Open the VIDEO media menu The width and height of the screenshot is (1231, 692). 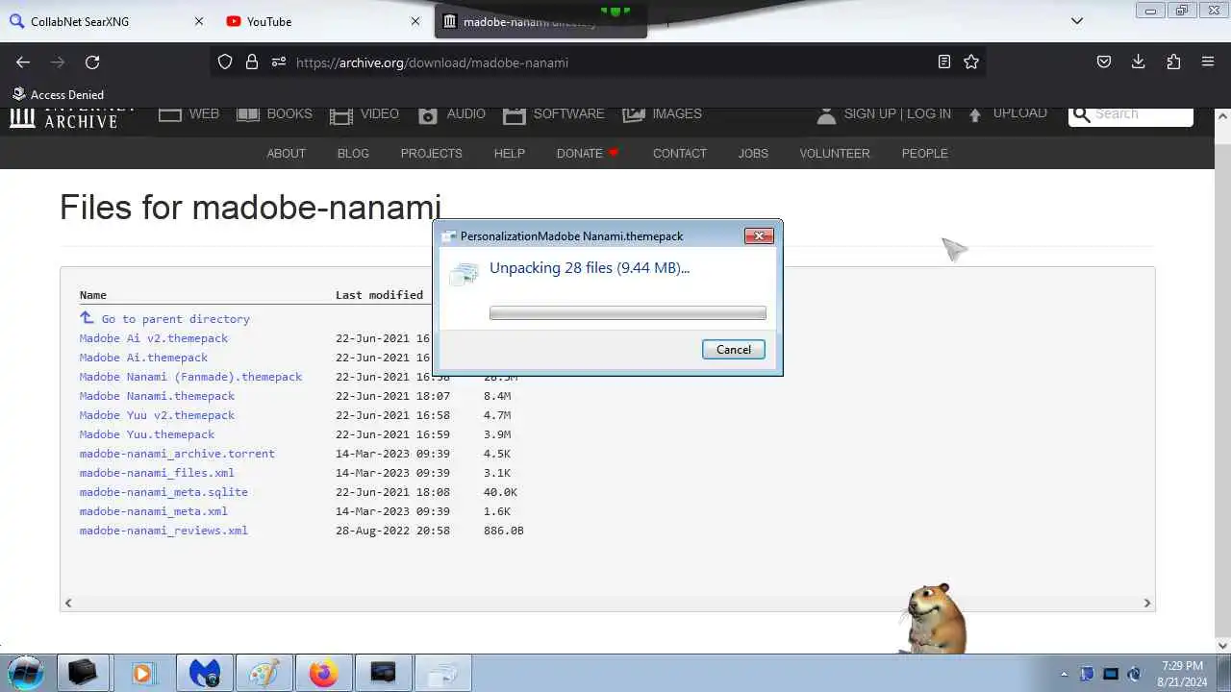pos(364,114)
